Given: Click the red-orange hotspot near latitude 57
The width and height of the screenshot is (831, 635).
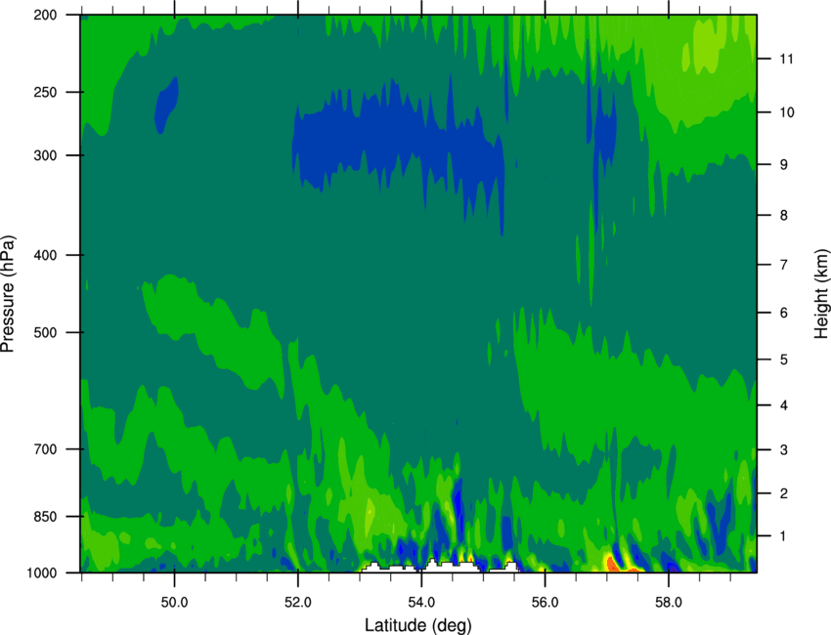Looking at the screenshot, I should [612, 564].
